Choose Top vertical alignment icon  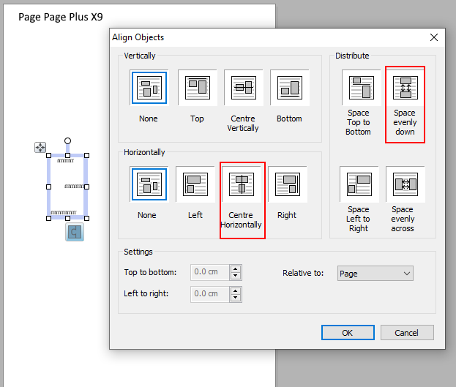click(x=198, y=88)
